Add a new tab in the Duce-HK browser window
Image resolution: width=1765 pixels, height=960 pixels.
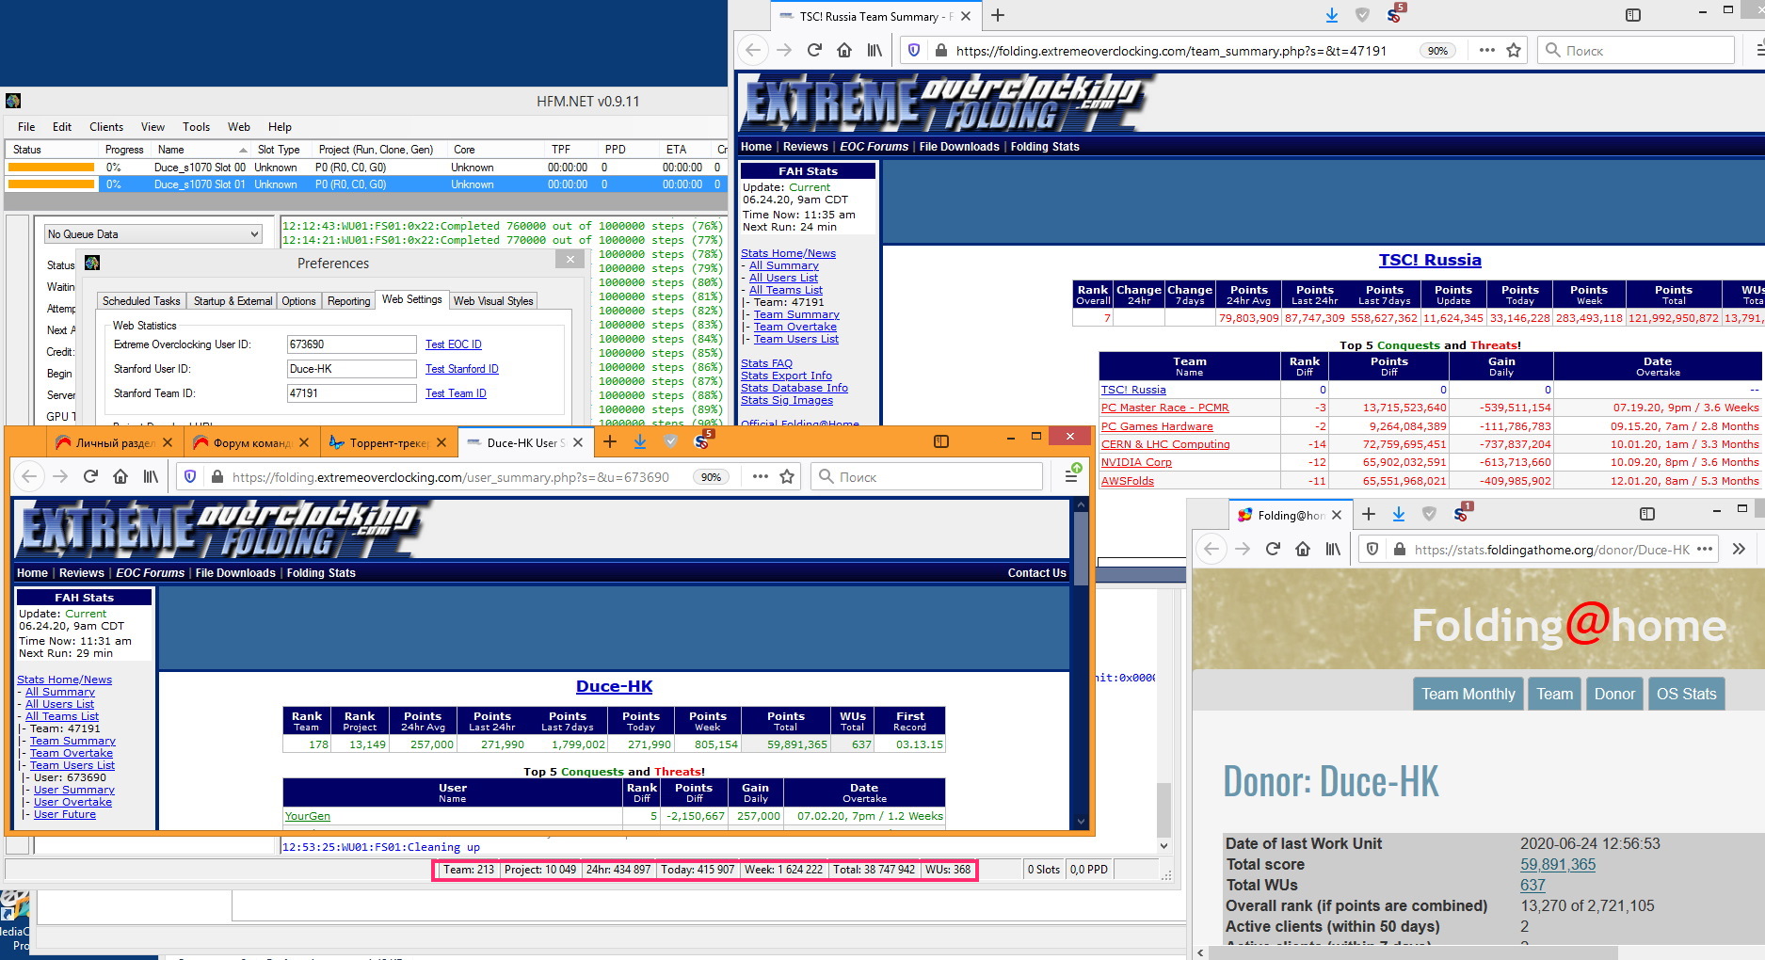610,441
